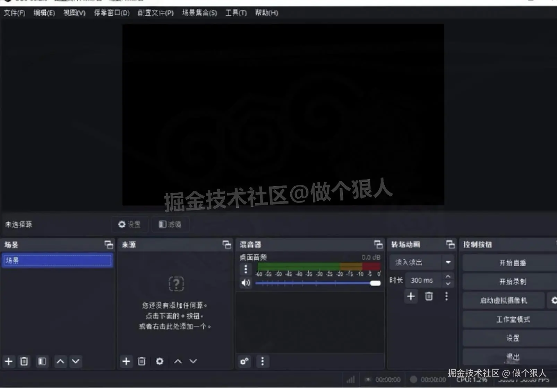
Task: Open the 淡入淡出 transition dropdown
Action: (x=448, y=262)
